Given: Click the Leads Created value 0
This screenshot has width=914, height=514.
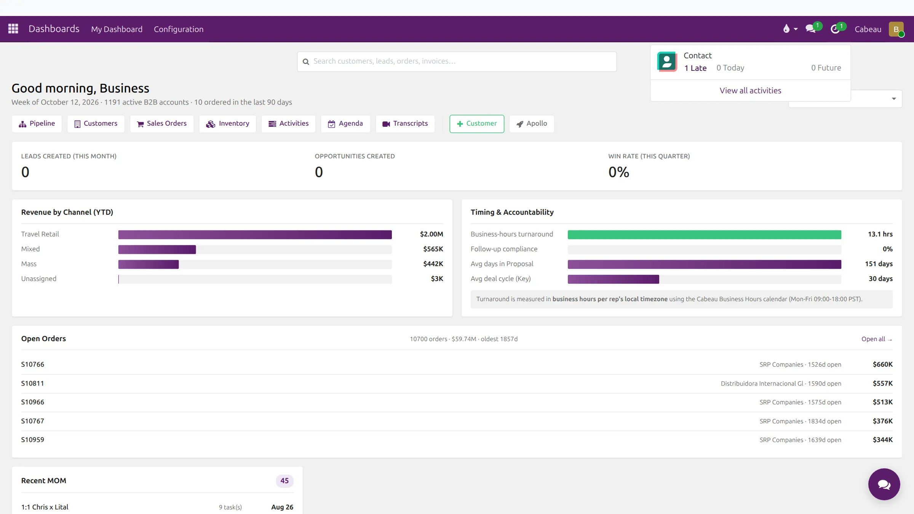Looking at the screenshot, I should click(x=25, y=172).
